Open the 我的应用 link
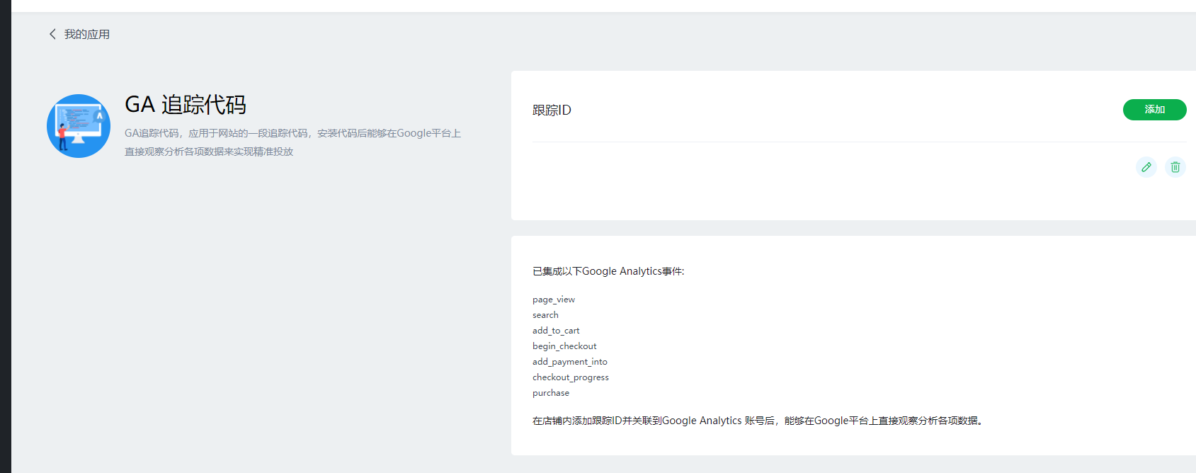 pos(86,34)
